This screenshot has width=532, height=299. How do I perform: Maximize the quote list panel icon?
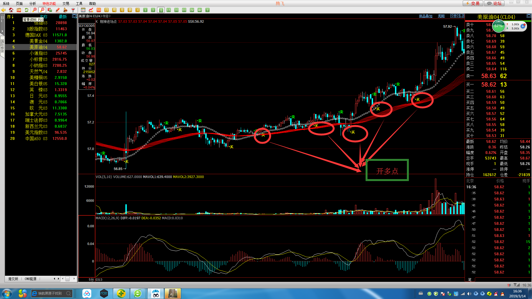[x=74, y=16]
